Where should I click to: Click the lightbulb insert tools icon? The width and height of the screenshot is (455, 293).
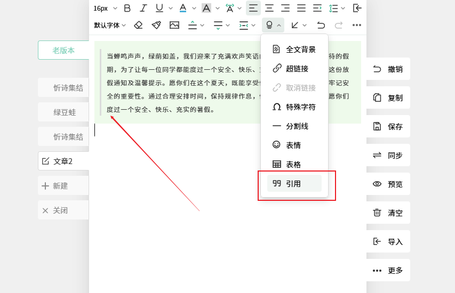269,25
